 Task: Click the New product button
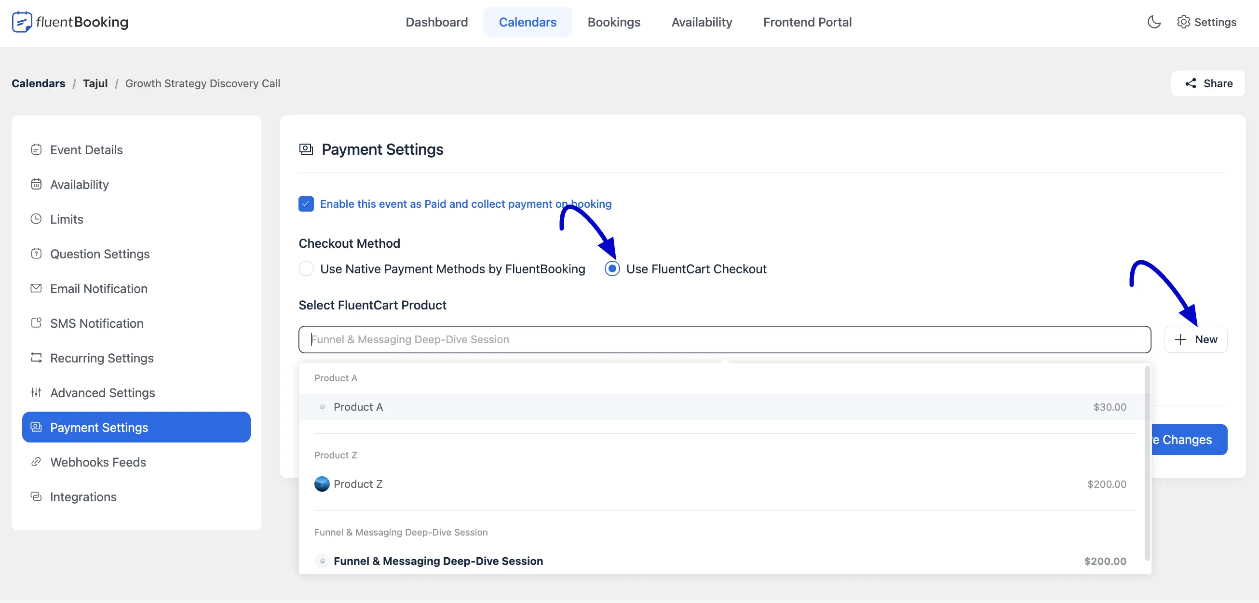1195,340
